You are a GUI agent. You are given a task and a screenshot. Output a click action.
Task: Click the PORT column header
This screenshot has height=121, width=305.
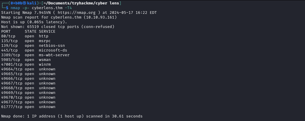point(6,32)
